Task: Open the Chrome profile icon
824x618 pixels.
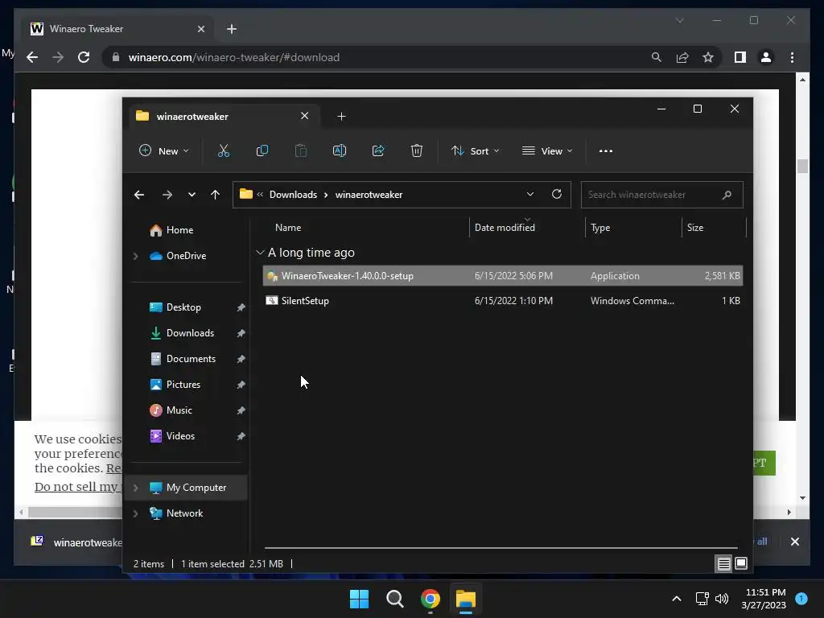Action: pyautogui.click(x=766, y=57)
